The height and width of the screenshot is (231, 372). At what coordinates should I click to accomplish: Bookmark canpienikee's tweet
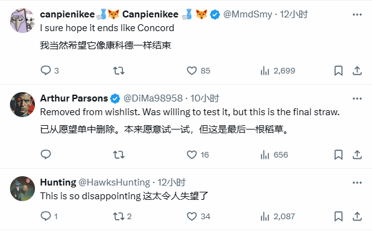tap(338, 70)
